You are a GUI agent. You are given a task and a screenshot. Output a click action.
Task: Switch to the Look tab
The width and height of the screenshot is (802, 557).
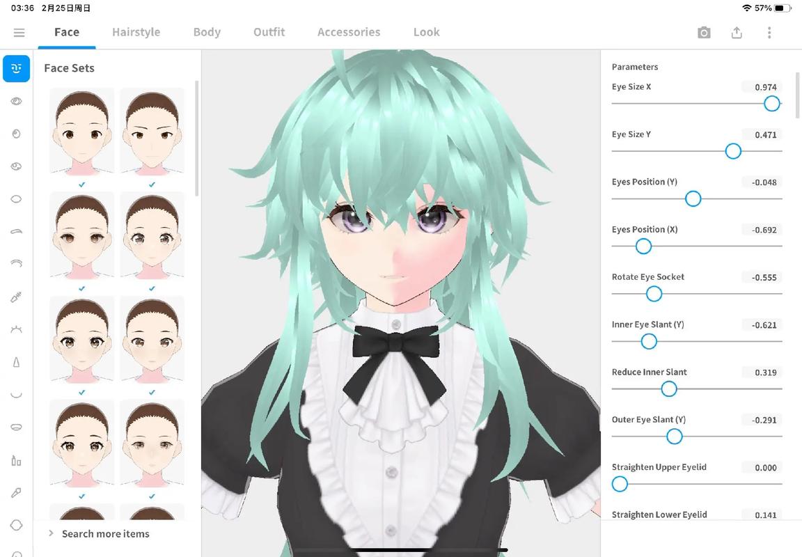coord(427,32)
